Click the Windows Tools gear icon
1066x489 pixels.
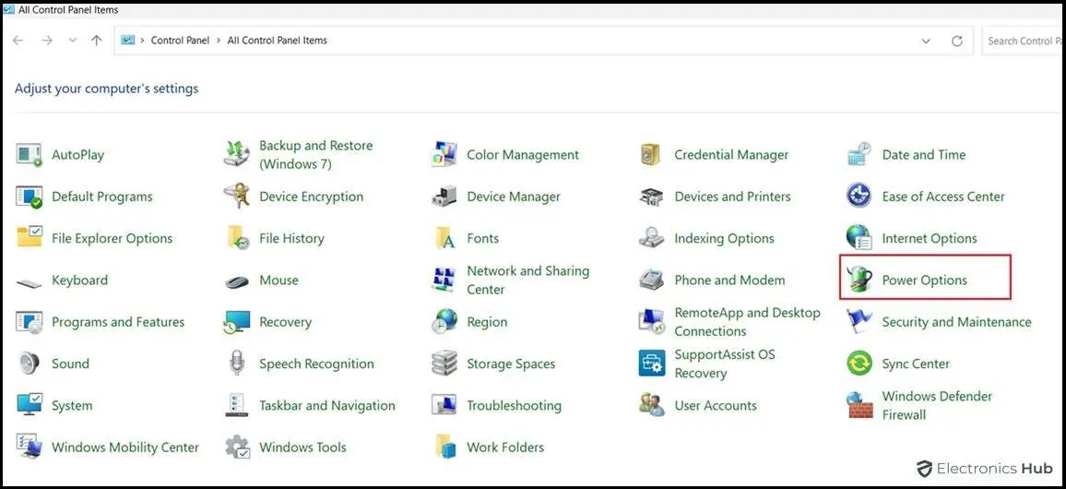coord(237,447)
